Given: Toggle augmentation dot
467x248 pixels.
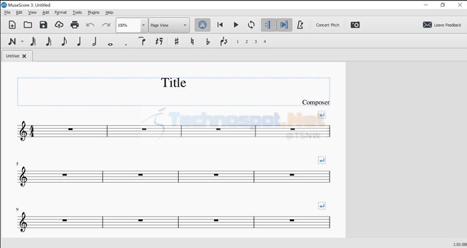Looking at the screenshot, I should coord(126,45).
